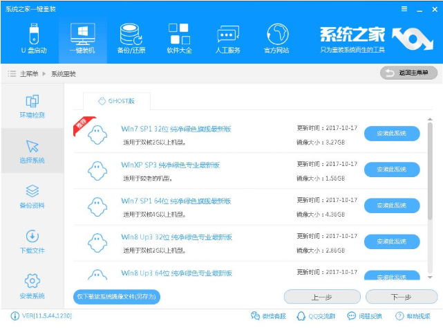Click the 选择系统 sidebar step
Image resolution: width=443 pixels, height=328 pixels.
32,151
